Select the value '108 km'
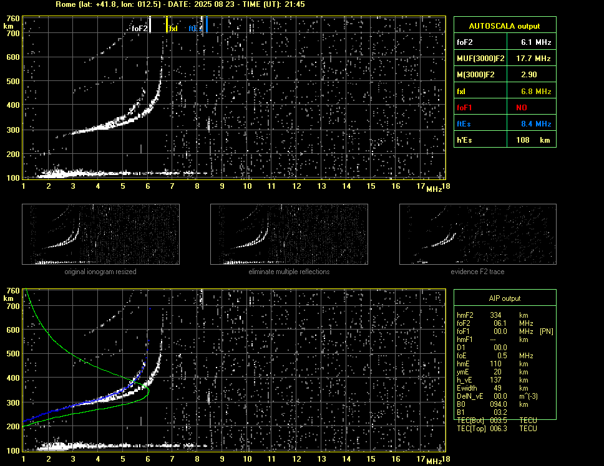604x466 pixels. point(533,140)
